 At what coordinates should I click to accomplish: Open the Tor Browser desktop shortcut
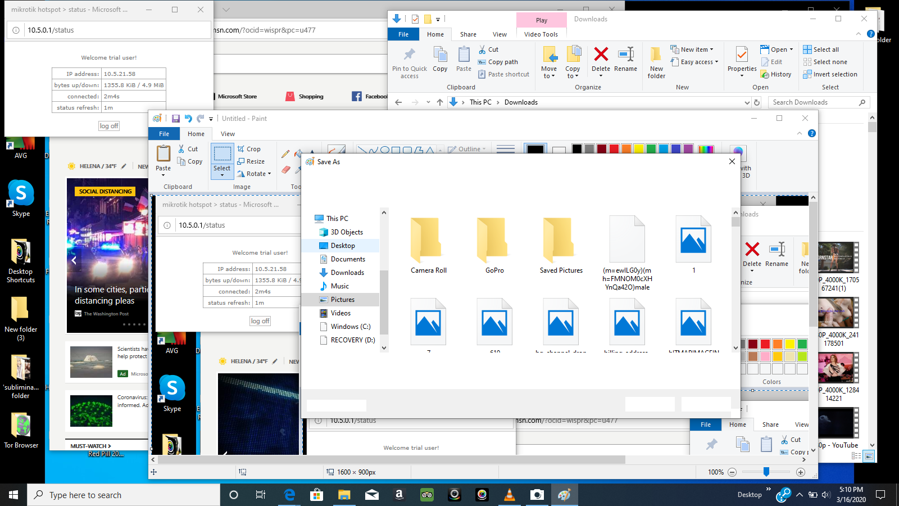[21, 431]
